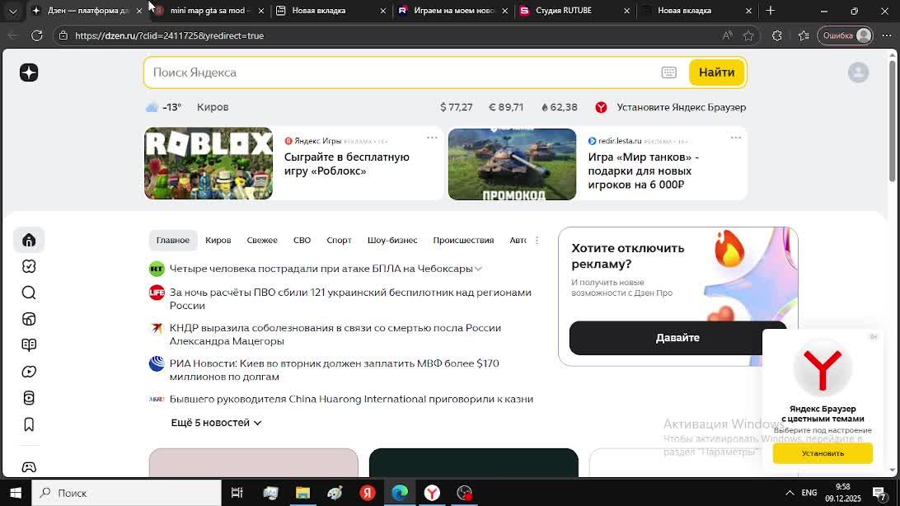Select the Происшествия news tab

[x=463, y=241]
